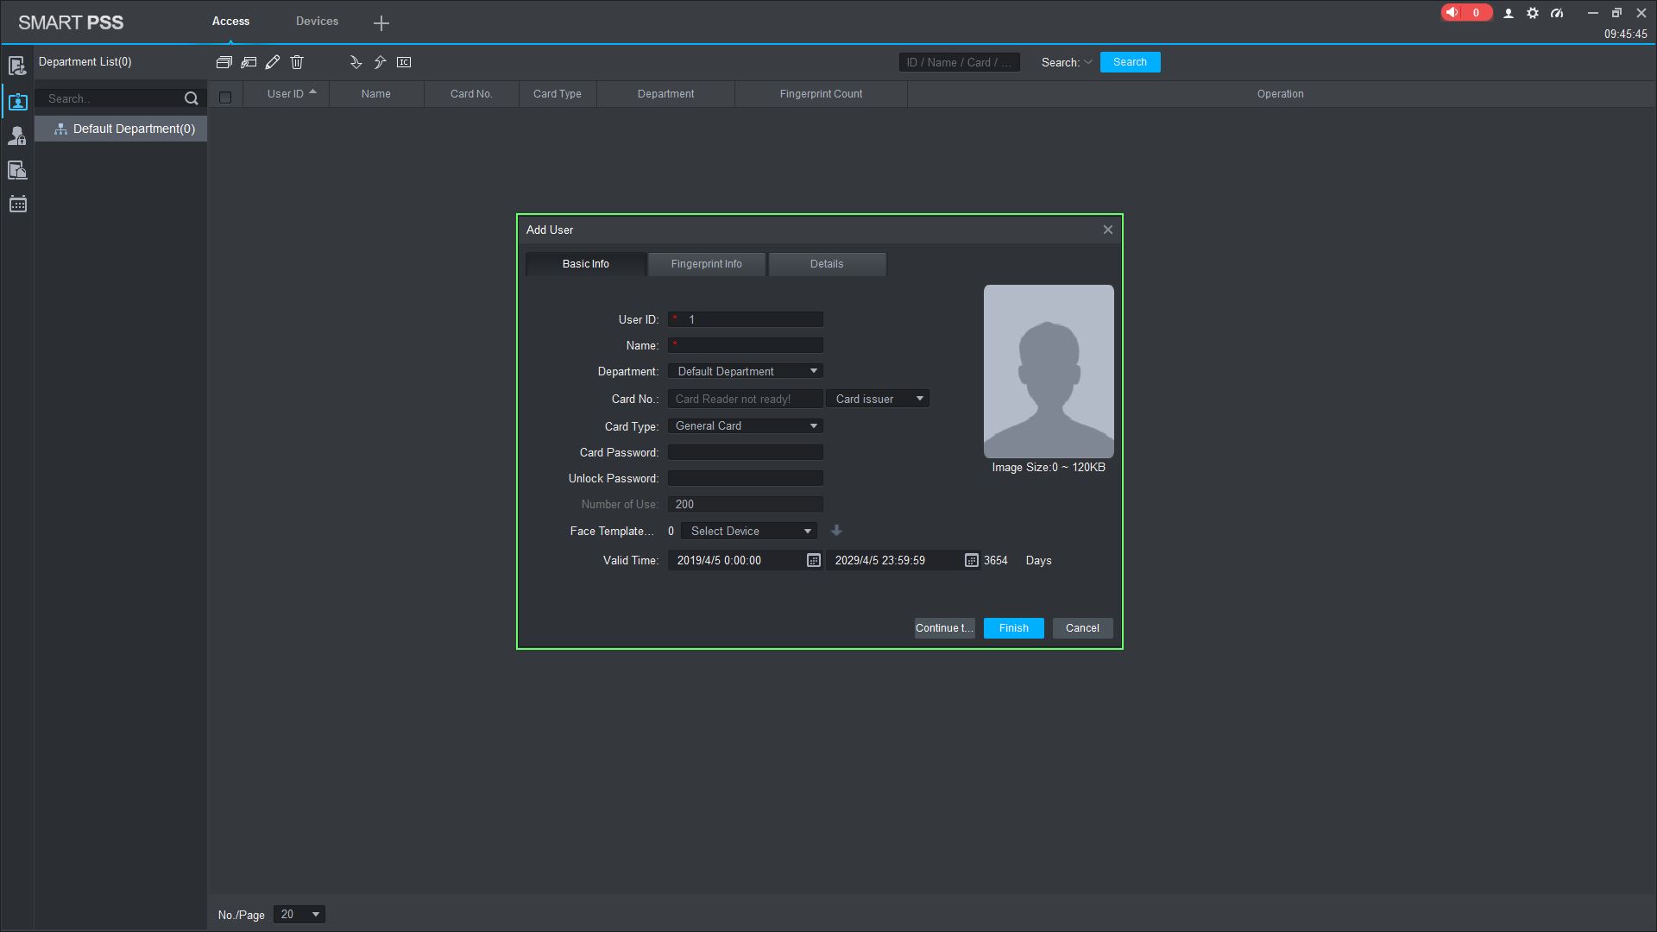The width and height of the screenshot is (1657, 932).
Task: Open the calendar sidebar icon
Action: point(17,205)
